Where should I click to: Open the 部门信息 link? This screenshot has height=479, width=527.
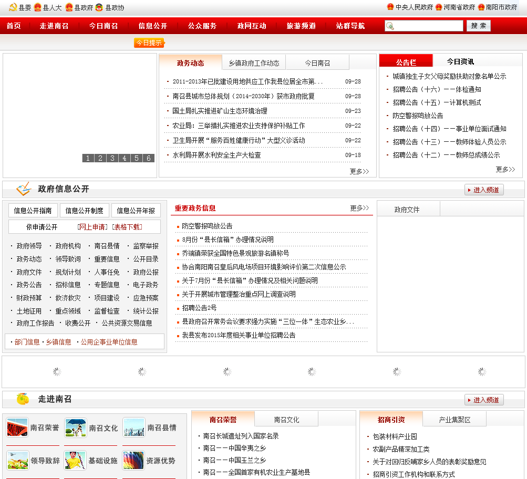click(27, 342)
